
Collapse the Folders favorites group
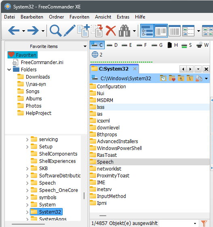point(9,70)
